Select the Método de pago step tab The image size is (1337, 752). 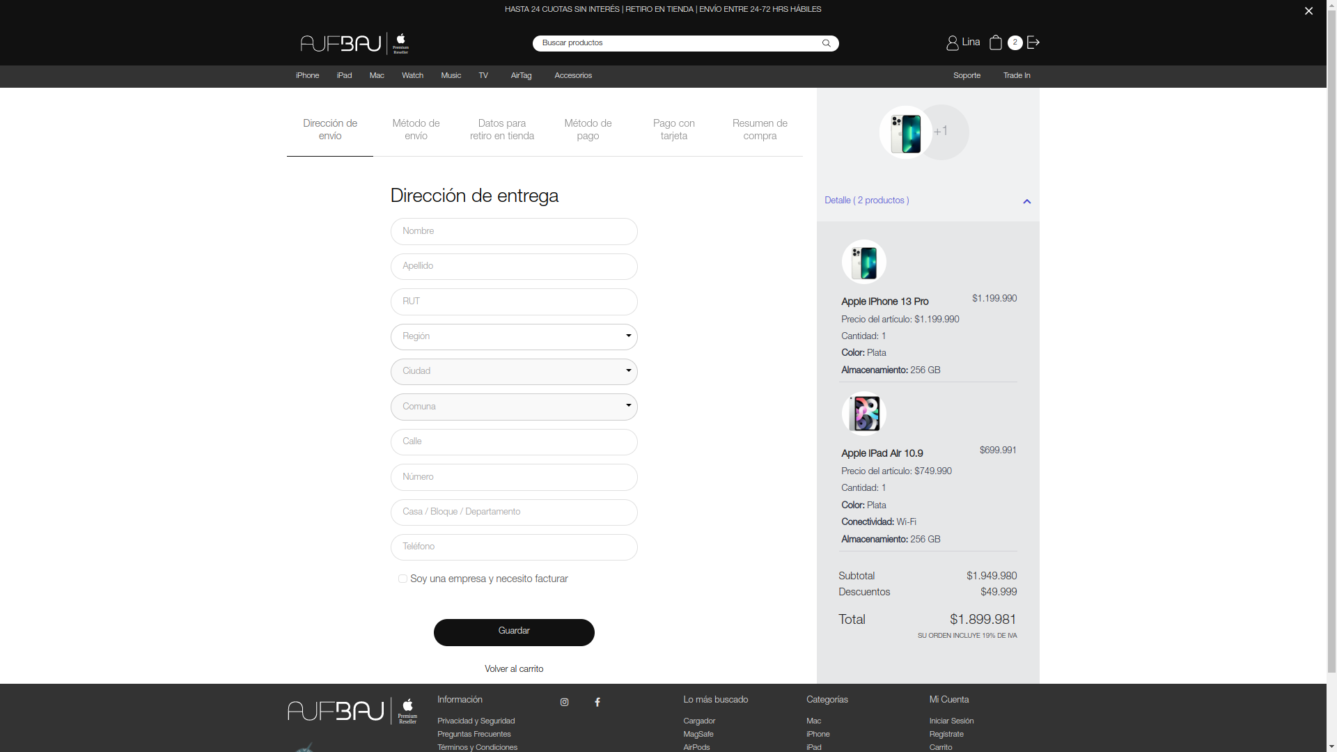pyautogui.click(x=588, y=130)
